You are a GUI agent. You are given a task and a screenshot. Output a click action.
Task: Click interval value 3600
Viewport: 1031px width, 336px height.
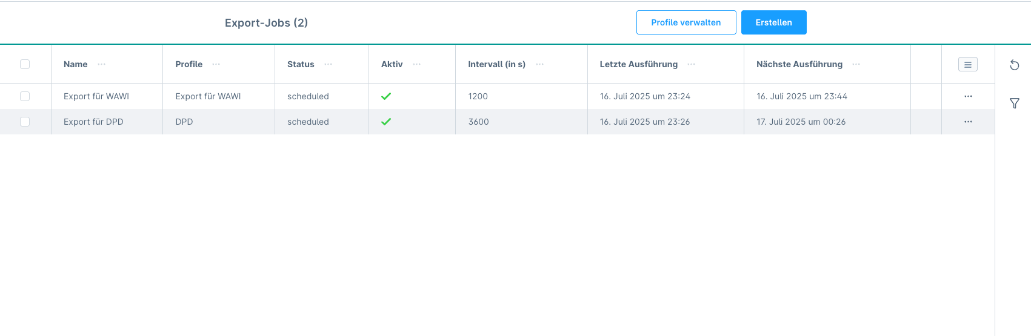click(479, 122)
